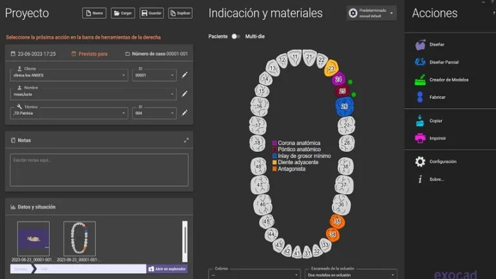Edit the Cliente entry with pencil icon
496x279 pixels.
[x=184, y=75]
